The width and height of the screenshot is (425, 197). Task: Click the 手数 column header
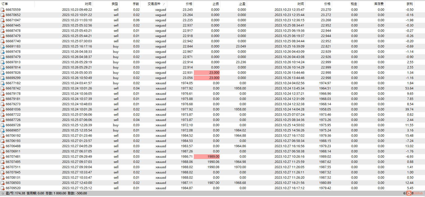[136, 4]
